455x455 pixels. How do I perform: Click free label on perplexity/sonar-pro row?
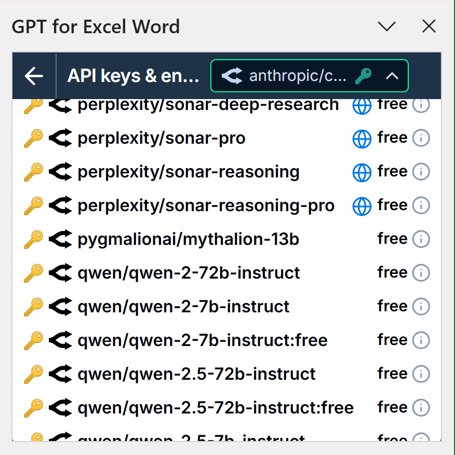[x=392, y=137]
